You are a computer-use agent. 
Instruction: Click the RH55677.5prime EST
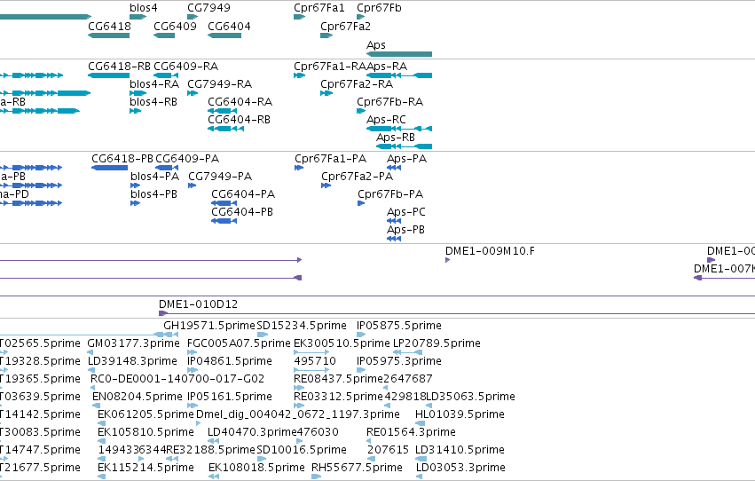pos(317,477)
